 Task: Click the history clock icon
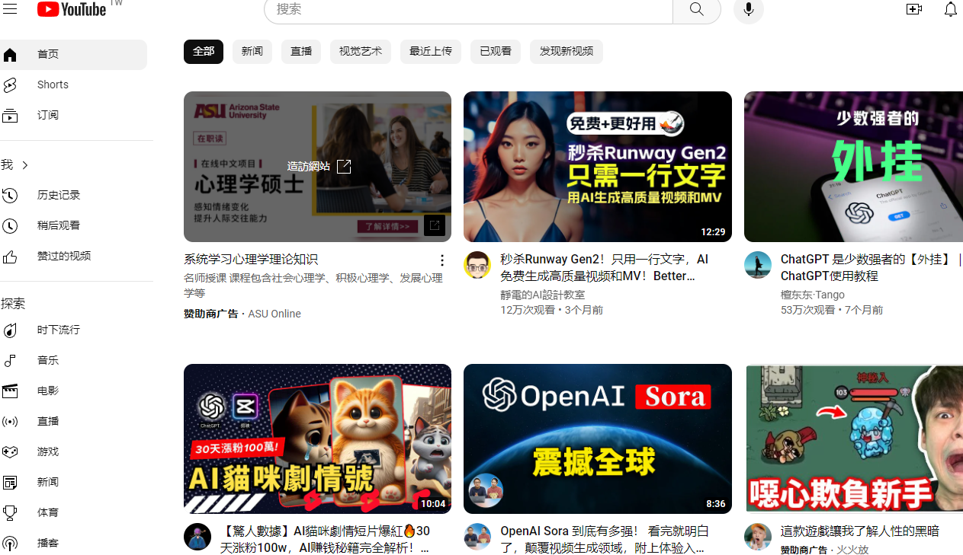[10, 196]
